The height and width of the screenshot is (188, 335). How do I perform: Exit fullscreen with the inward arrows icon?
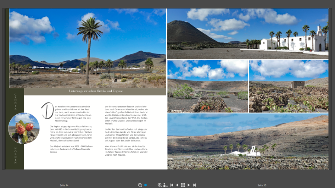tap(183, 185)
